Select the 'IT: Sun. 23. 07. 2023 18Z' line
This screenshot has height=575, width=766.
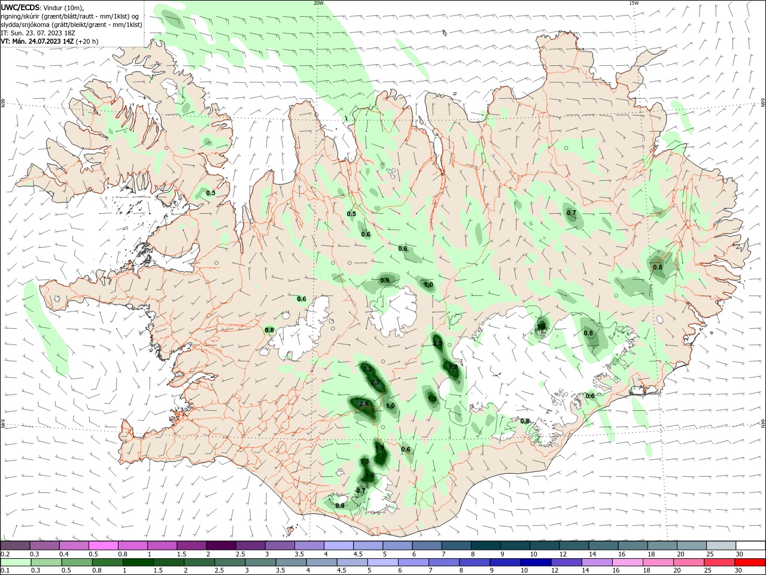point(38,33)
